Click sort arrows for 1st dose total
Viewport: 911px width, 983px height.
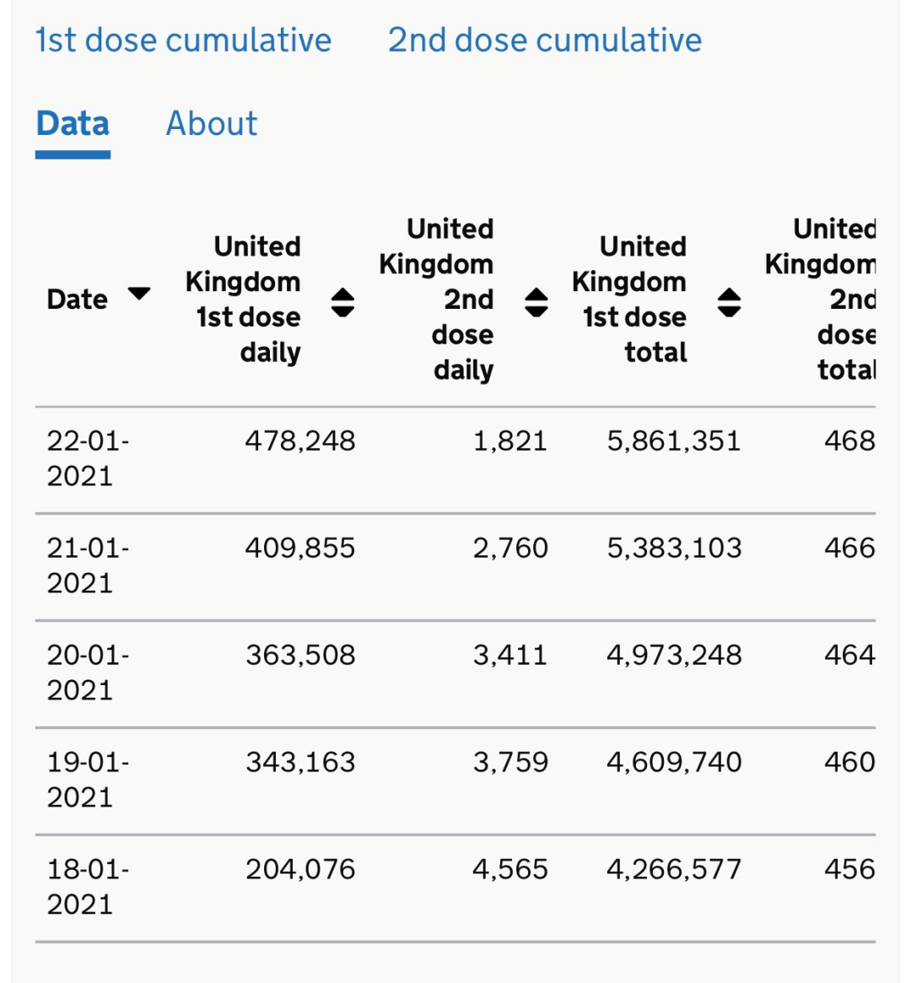coord(730,301)
